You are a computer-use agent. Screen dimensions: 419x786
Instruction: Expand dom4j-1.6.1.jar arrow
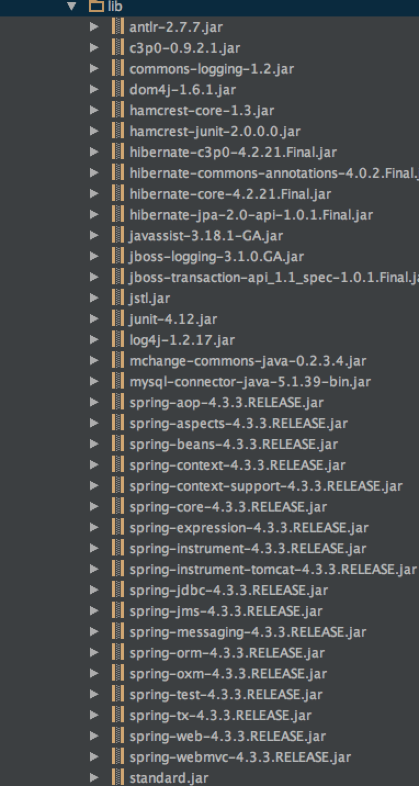click(x=94, y=89)
